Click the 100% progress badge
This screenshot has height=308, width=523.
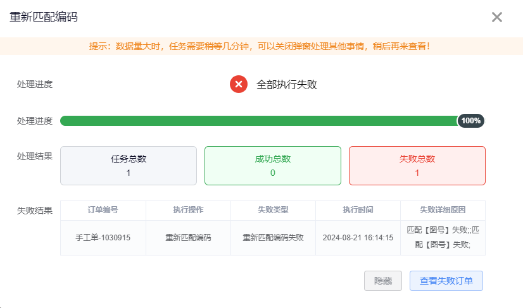471,121
